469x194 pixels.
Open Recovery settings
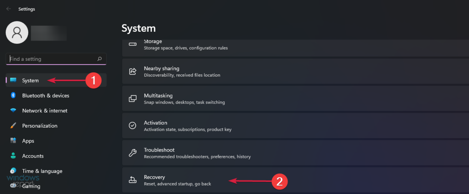coord(154,180)
